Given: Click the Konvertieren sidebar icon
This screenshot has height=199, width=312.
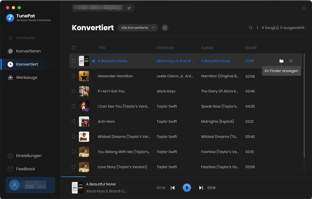Looking at the screenshot, I should click(x=10, y=51).
